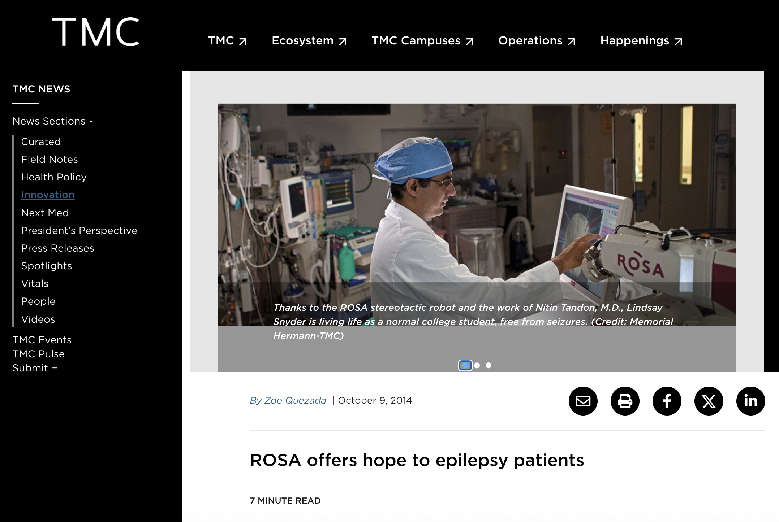Click the 7 MINUTE READ label
Screen dimensions: 779x522
point(285,501)
